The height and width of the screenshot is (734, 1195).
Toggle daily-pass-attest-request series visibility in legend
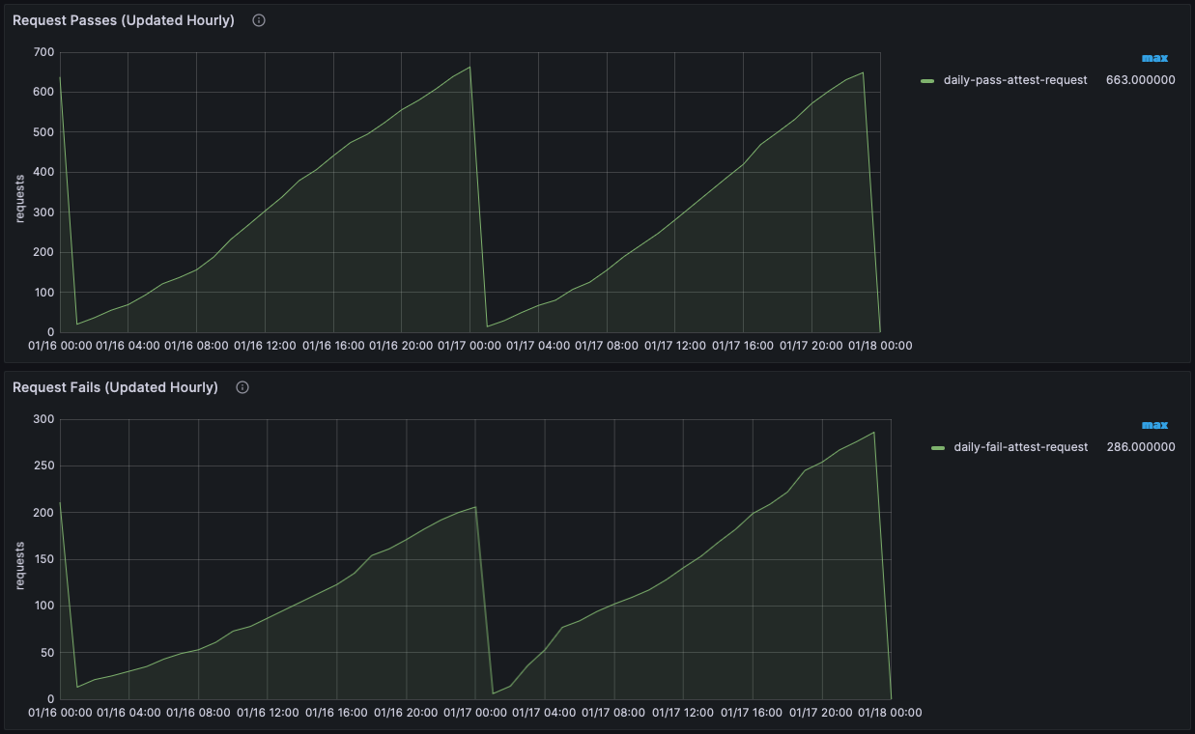(1015, 80)
